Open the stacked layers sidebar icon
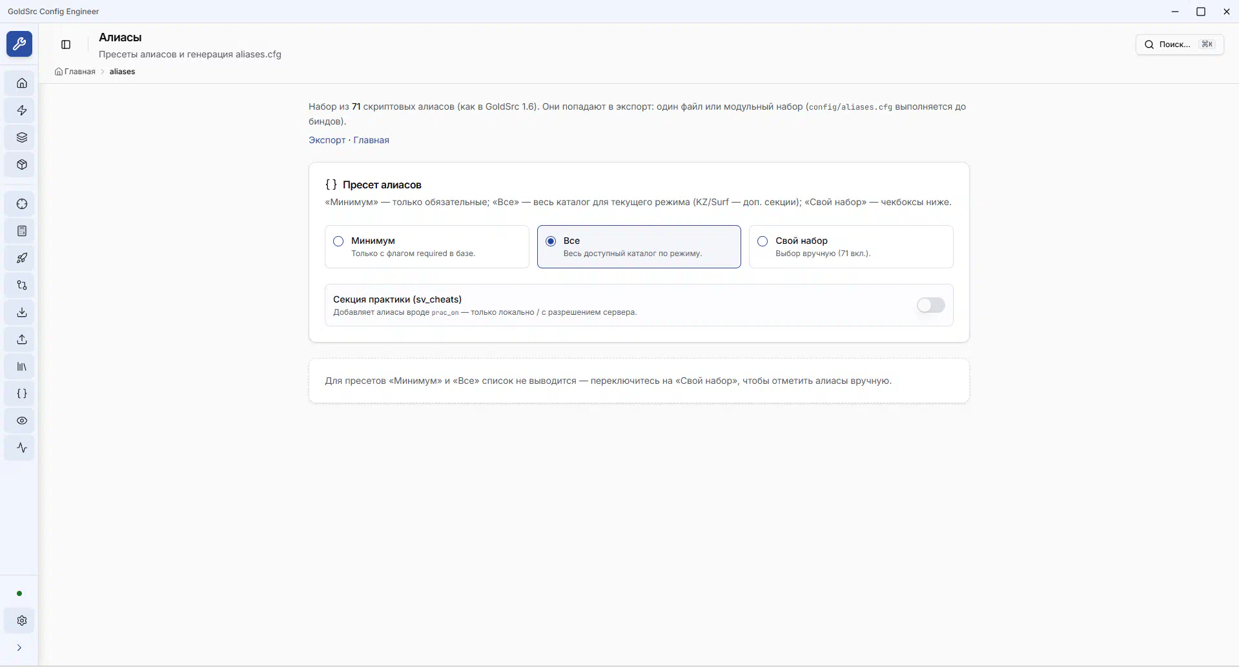Image resolution: width=1239 pixels, height=667 pixels. 22,137
